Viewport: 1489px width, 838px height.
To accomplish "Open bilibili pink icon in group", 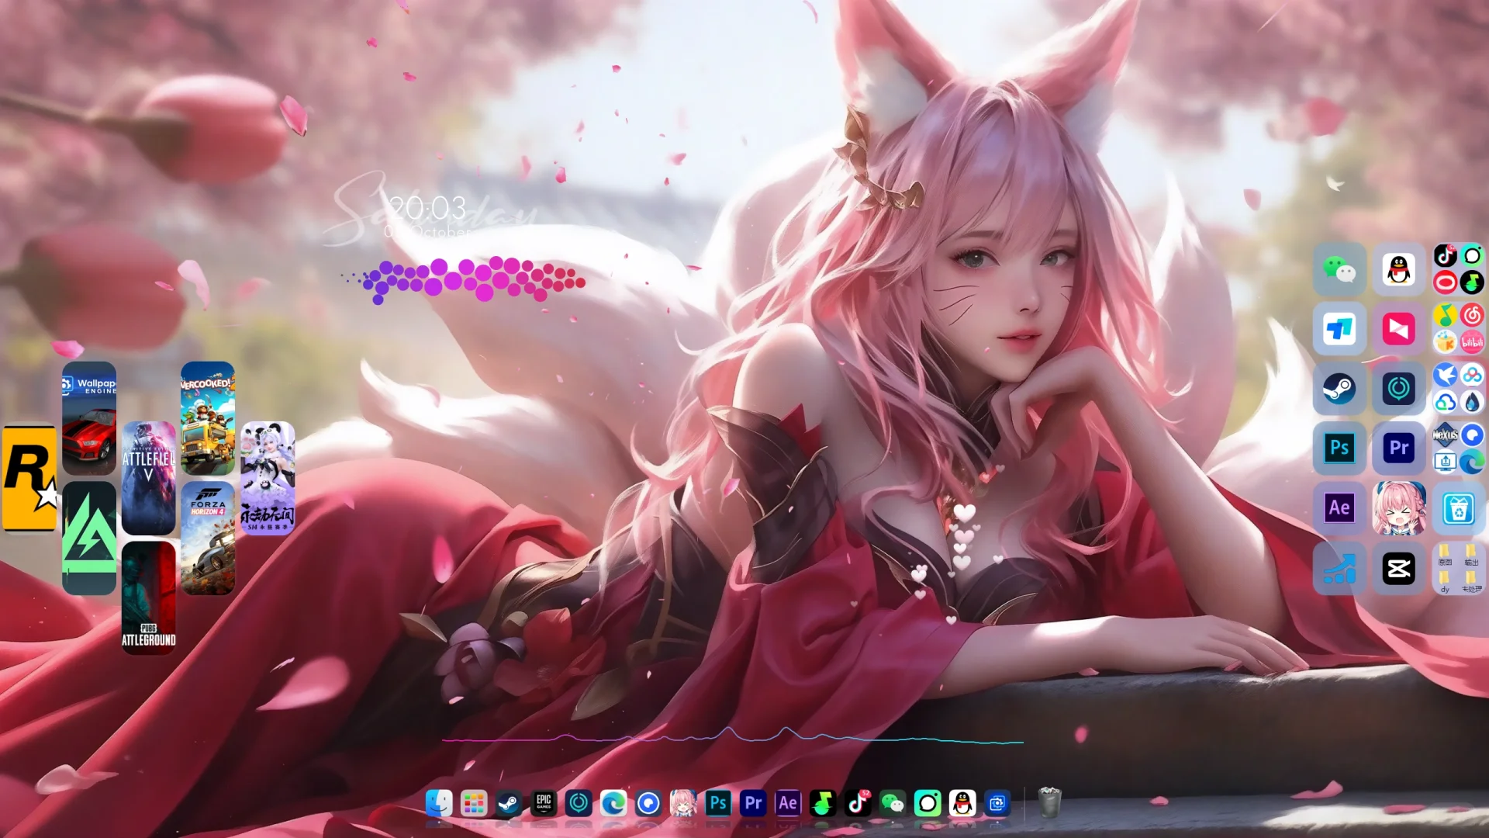I will [1472, 341].
